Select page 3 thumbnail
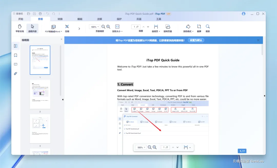 coord(40,129)
